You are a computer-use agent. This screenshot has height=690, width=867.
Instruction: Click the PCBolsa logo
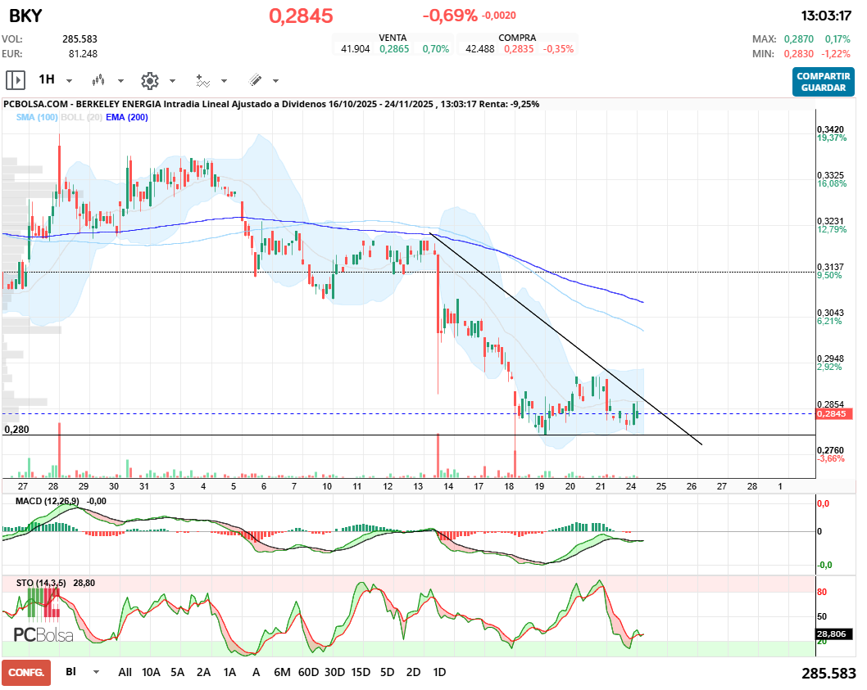coord(43,634)
